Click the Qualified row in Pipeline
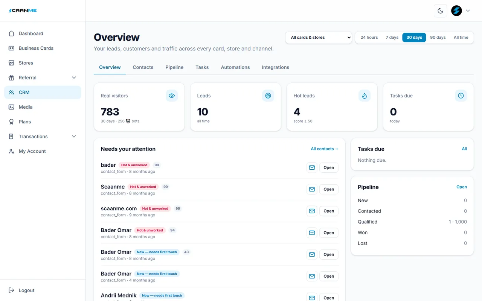 pyautogui.click(x=412, y=222)
